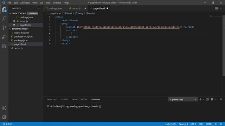225x126 pixels.
Task: Focus the PowerShell terminal prompt
Action: (74, 106)
